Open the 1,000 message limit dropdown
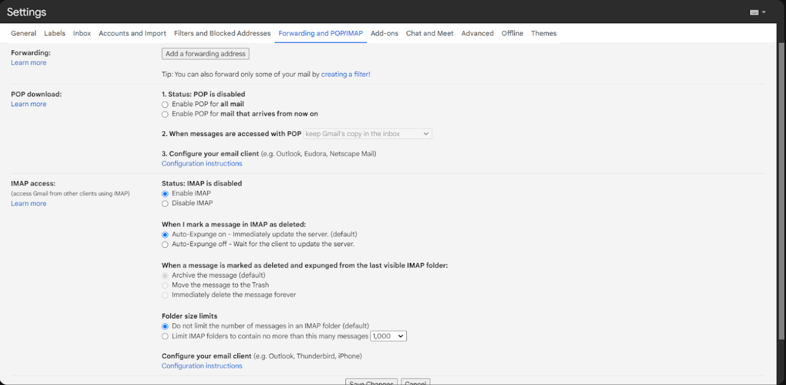 click(x=388, y=336)
